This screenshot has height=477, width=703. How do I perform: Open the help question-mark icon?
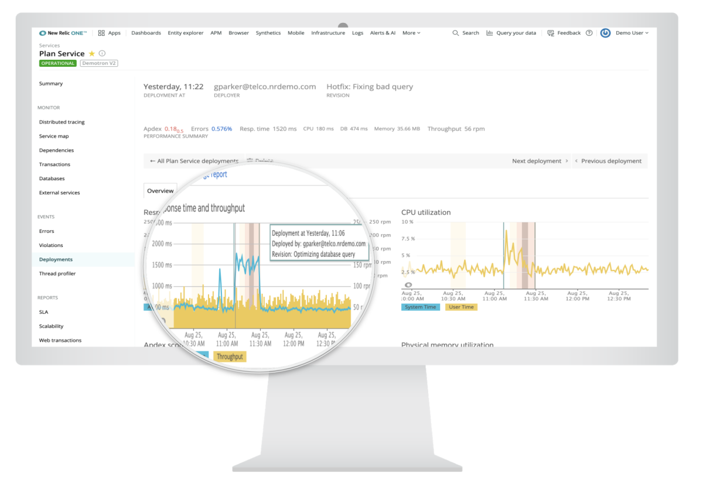(589, 33)
